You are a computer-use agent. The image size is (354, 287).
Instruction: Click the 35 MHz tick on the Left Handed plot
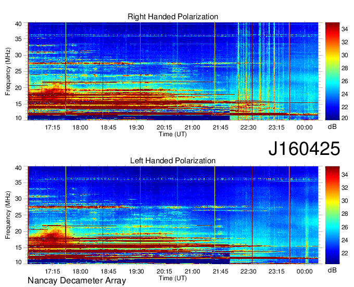[19, 182]
